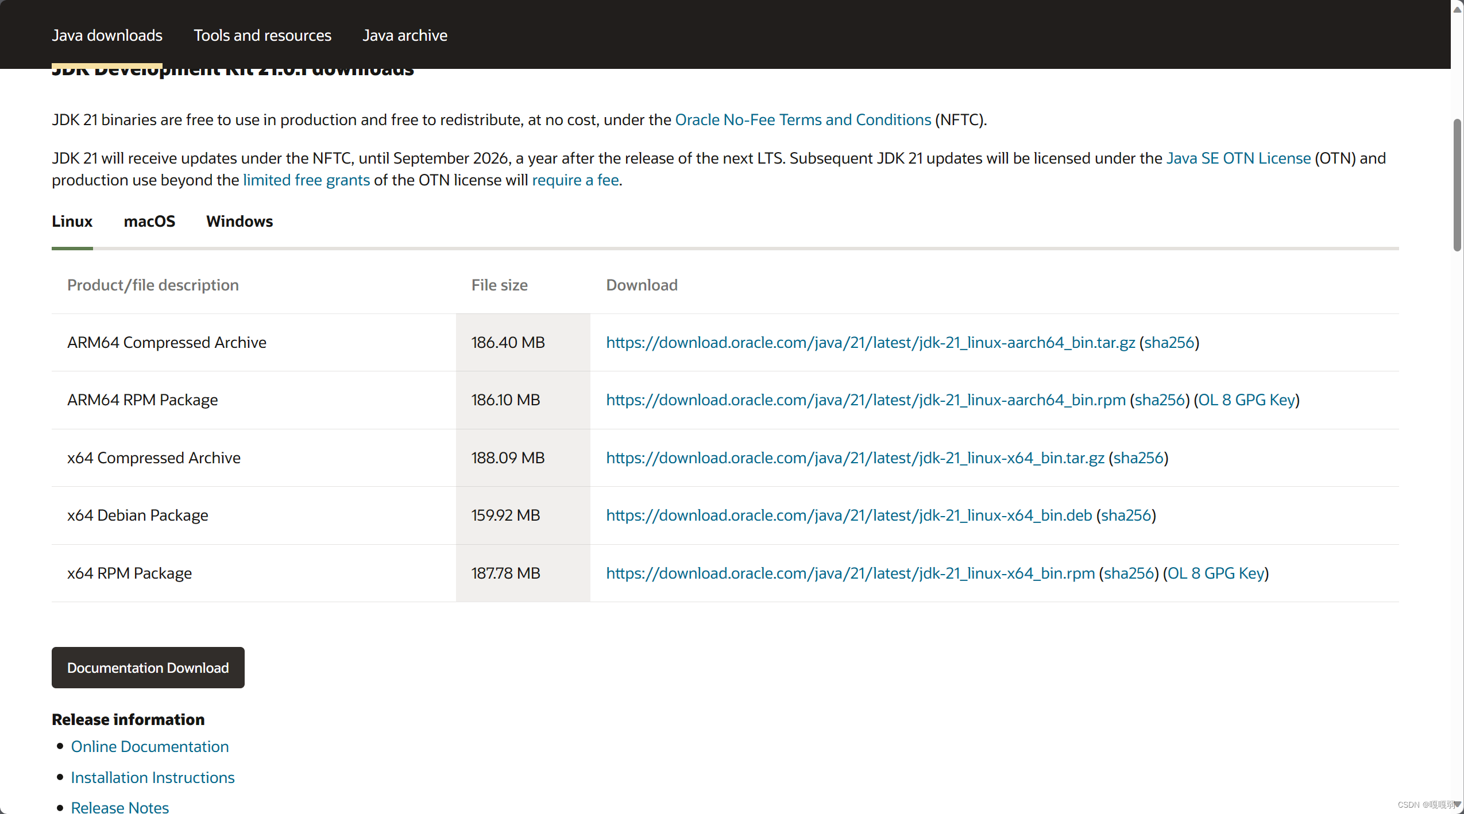Download the linux-aarch64 RPM package link
1464x814 pixels.
tap(866, 400)
